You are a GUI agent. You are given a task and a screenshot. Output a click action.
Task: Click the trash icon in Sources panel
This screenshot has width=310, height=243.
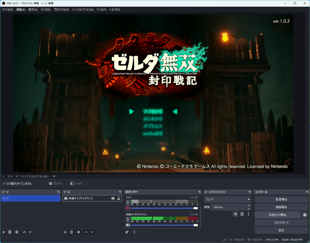point(72,232)
